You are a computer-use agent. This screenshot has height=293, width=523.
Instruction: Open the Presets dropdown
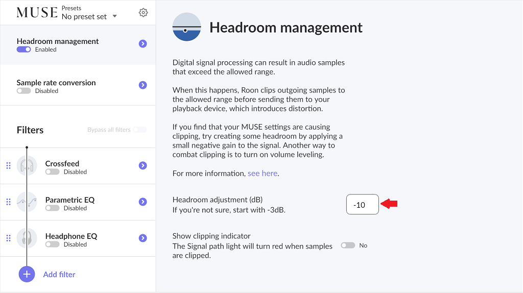tap(89, 16)
